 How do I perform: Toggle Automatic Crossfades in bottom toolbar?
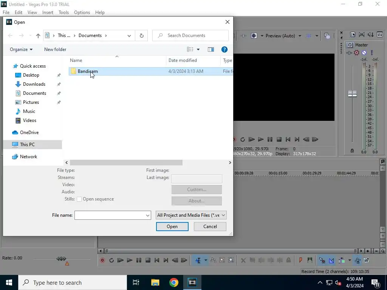[331, 260]
